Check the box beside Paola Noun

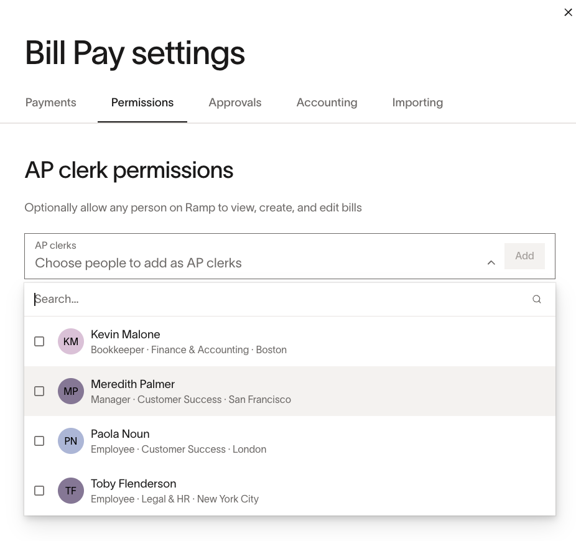coord(39,441)
